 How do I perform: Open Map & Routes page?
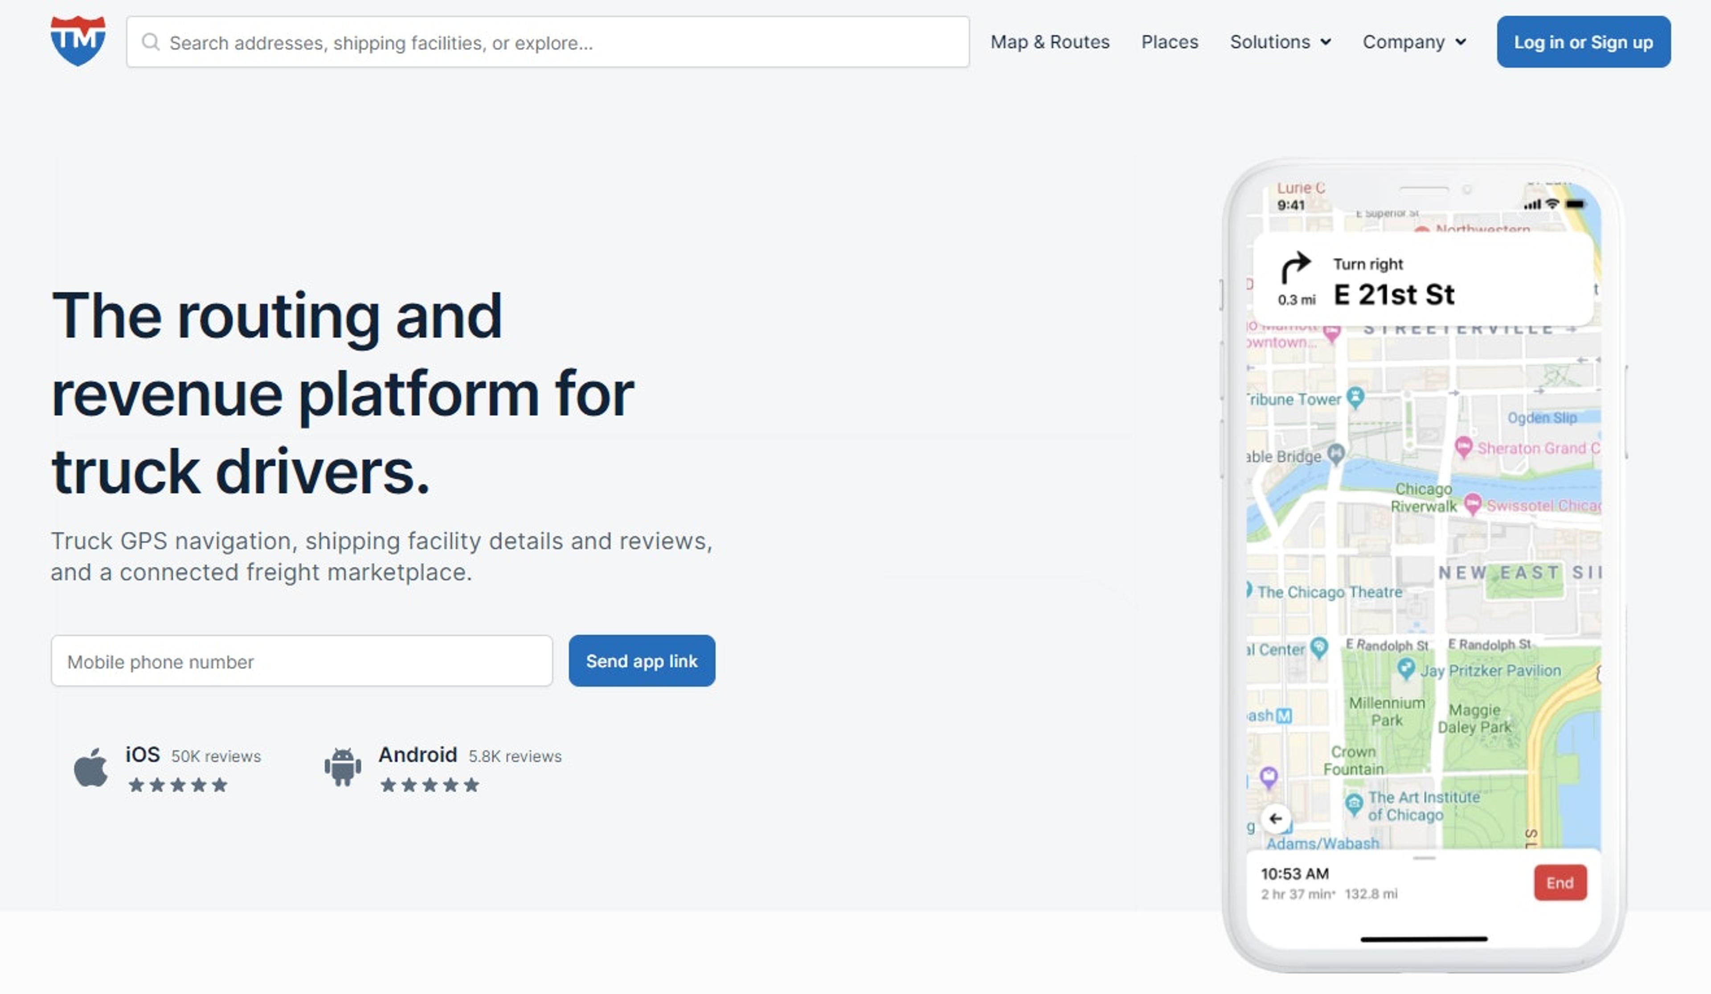(x=1049, y=42)
